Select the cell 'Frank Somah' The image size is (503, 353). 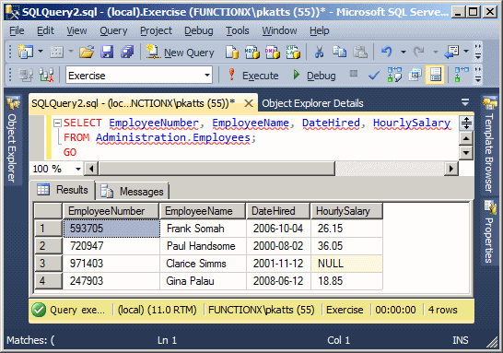click(203, 229)
